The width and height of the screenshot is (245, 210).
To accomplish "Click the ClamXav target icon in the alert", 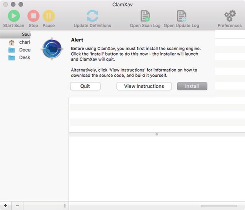I will click(x=52, y=49).
